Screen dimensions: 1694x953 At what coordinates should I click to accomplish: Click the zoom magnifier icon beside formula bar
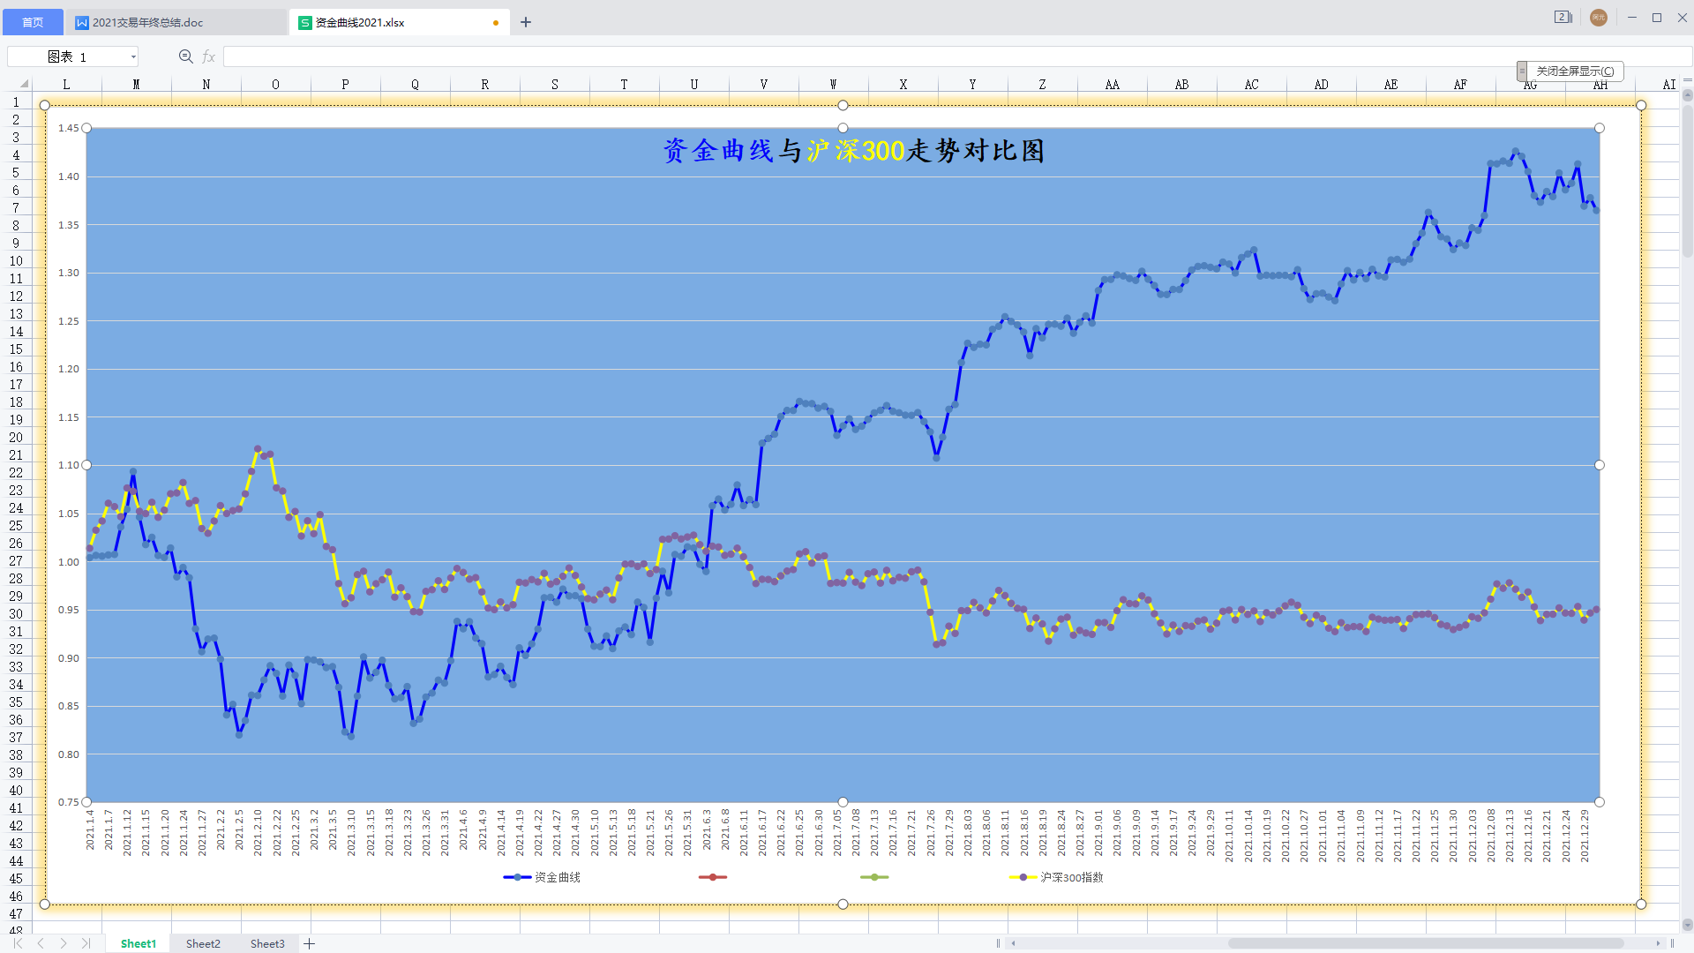coord(185,56)
